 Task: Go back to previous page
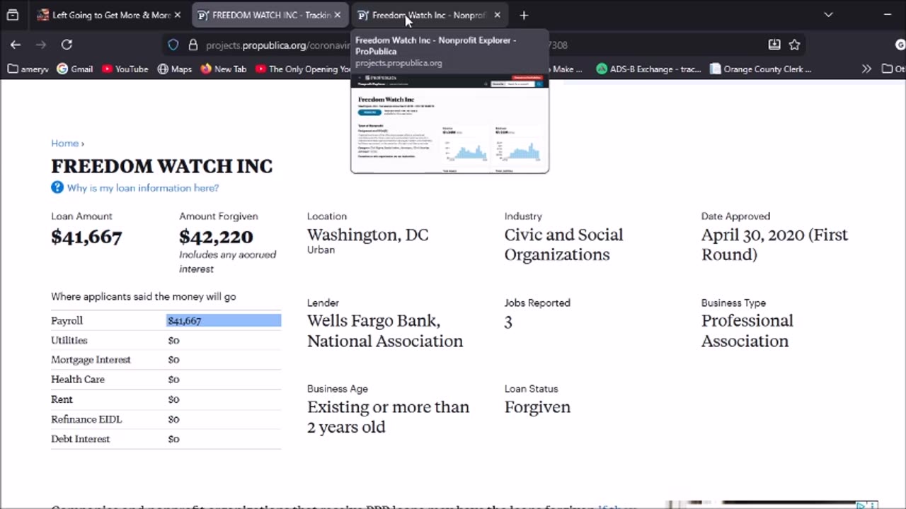click(16, 45)
